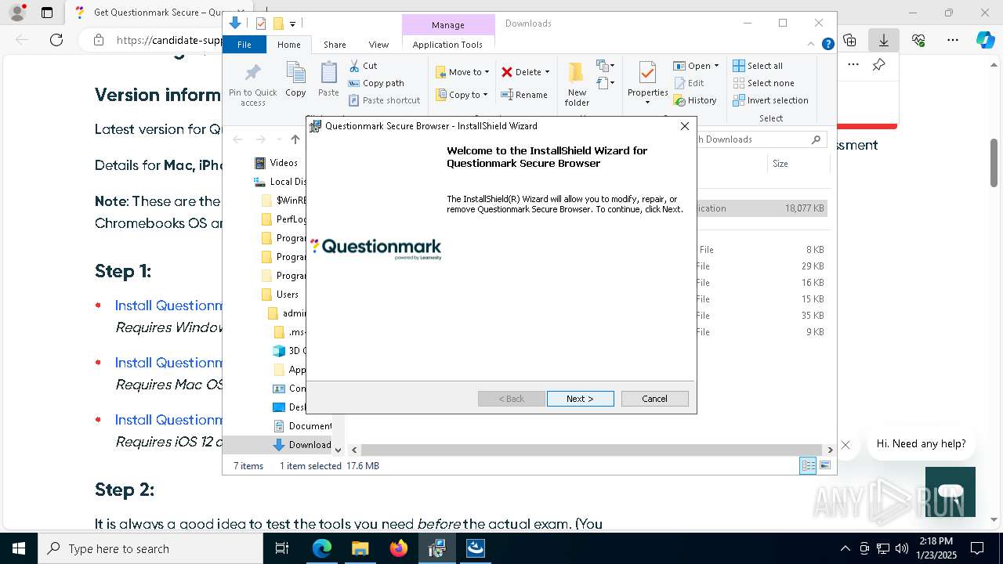Click the Cut scissors icon
1003x564 pixels.
tap(354, 66)
